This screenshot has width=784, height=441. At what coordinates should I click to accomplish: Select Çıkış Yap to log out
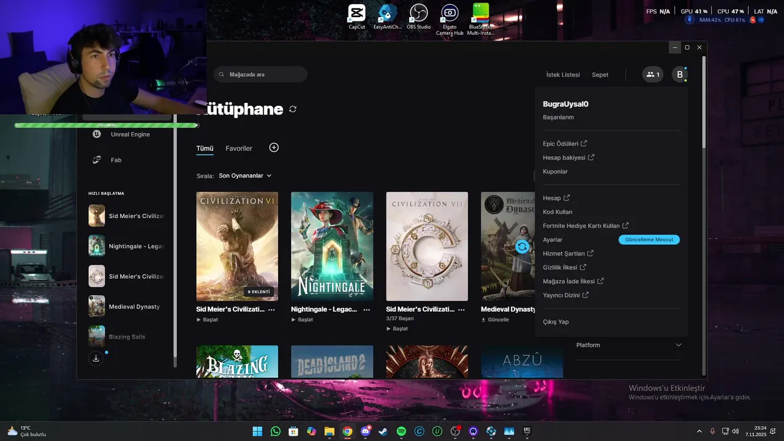[556, 322]
